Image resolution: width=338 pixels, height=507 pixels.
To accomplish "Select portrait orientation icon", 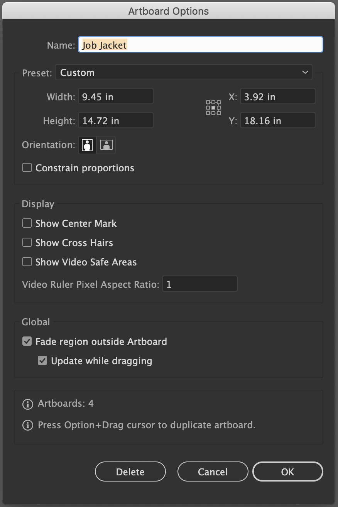I will 88,145.
